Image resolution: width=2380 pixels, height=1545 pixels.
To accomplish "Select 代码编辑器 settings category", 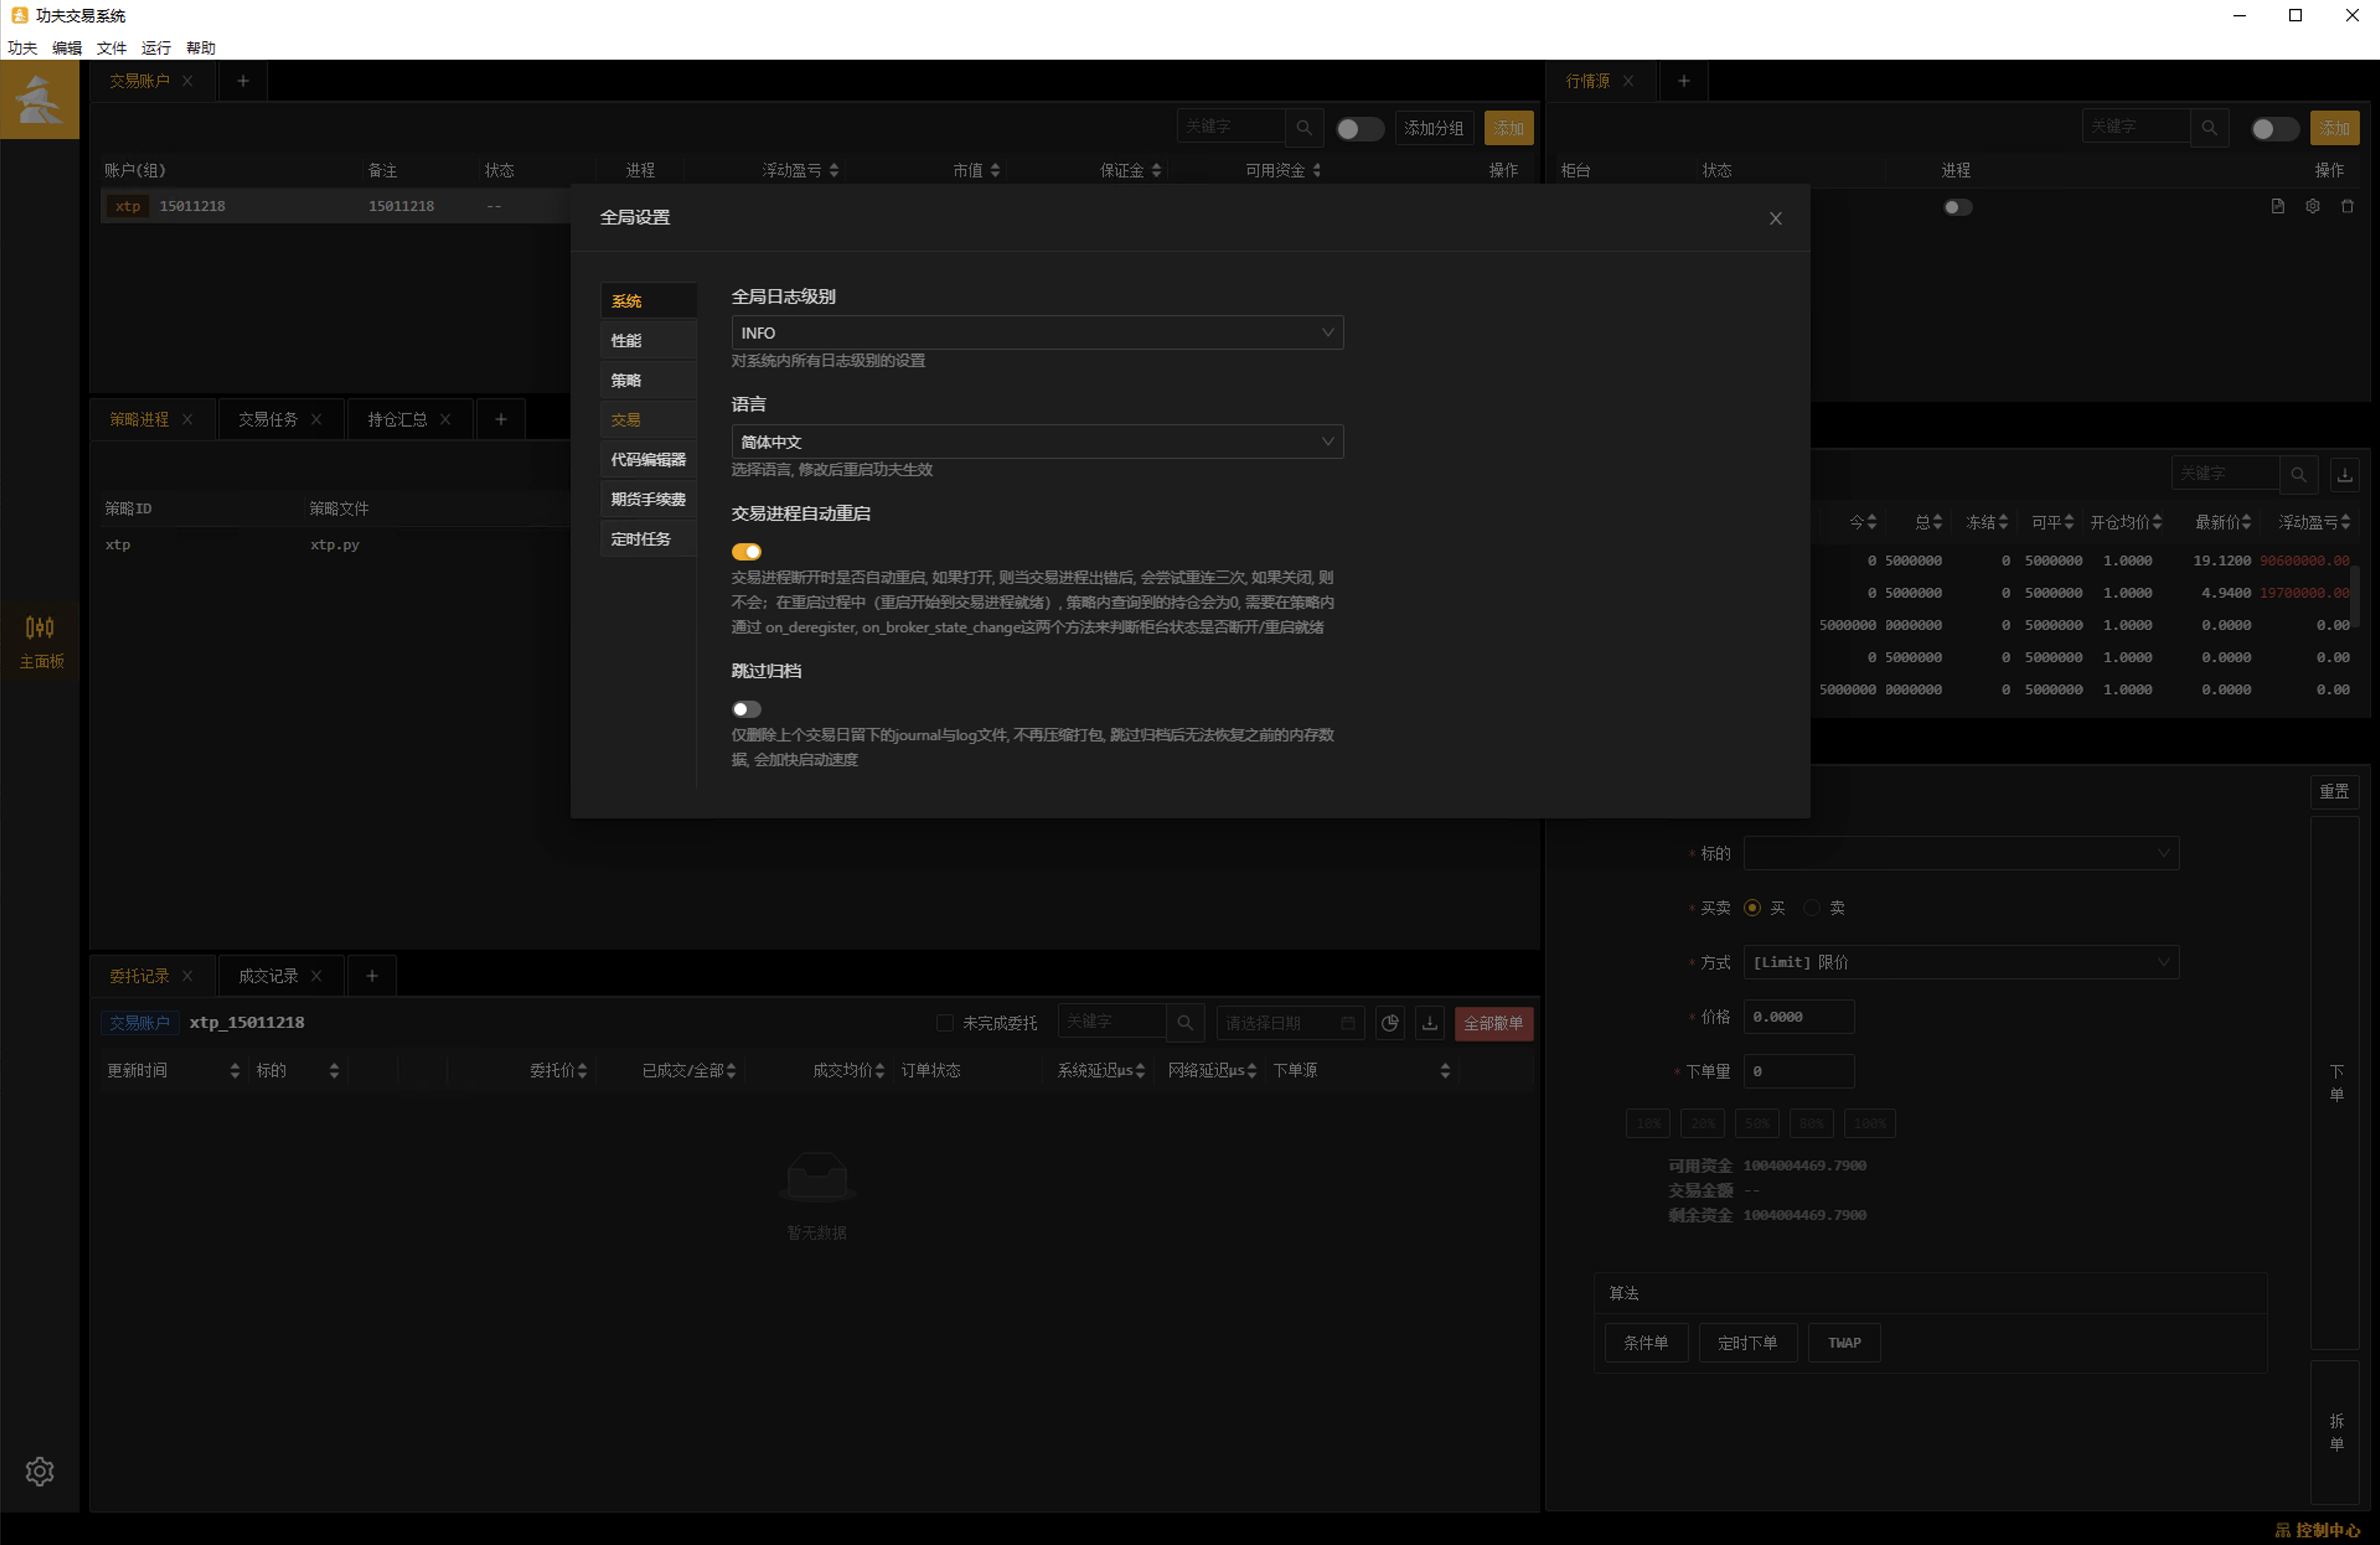I will (x=648, y=459).
